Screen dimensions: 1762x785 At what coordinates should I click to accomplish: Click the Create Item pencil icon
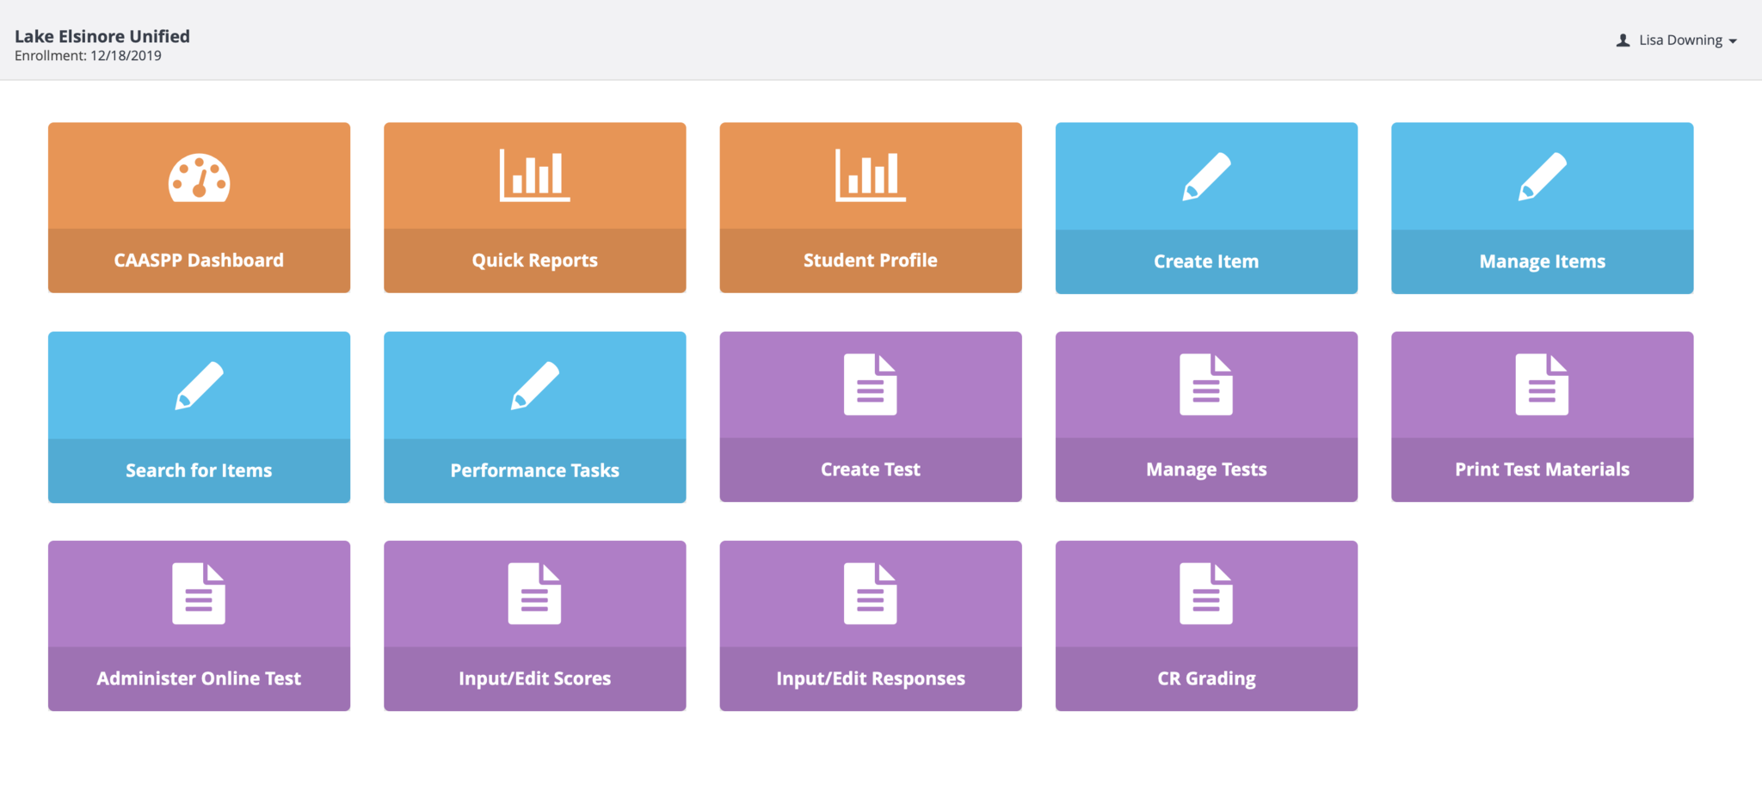[x=1206, y=177]
